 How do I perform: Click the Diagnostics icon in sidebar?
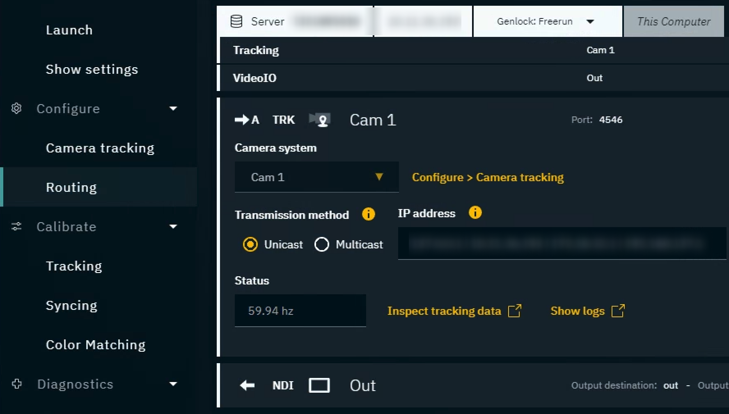tap(16, 384)
